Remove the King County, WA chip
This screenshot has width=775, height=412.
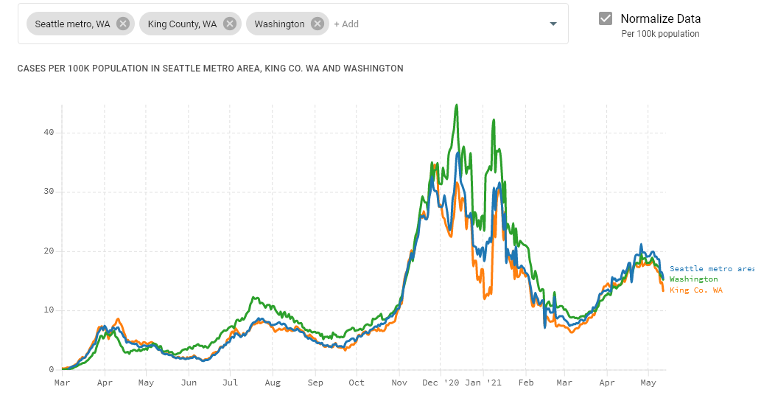point(230,24)
